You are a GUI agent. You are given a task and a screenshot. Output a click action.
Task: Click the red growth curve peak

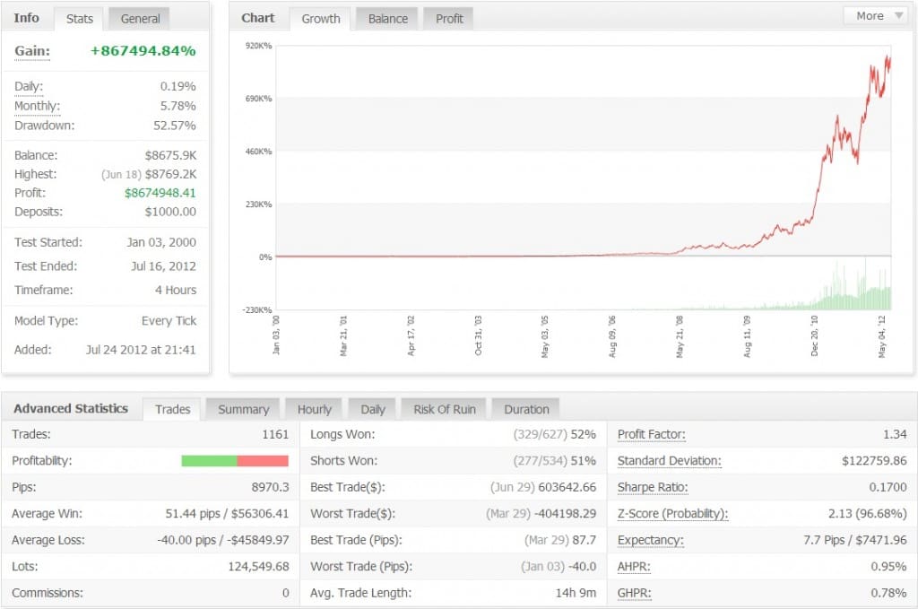(888, 58)
